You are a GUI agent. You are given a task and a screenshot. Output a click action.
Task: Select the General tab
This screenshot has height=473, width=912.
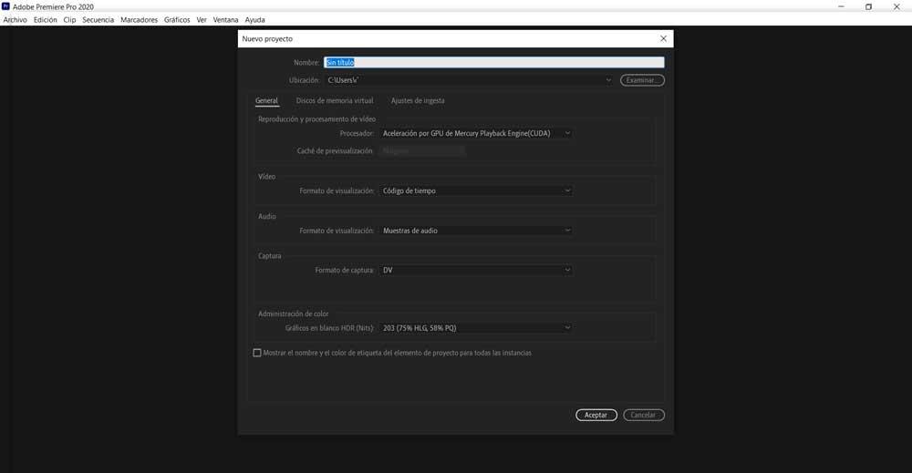(x=266, y=100)
